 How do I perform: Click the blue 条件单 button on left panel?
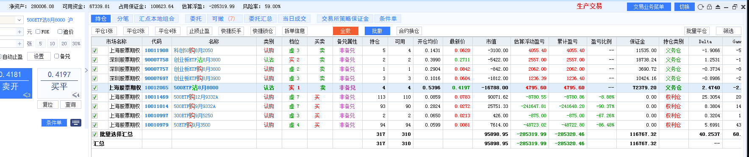point(54,123)
